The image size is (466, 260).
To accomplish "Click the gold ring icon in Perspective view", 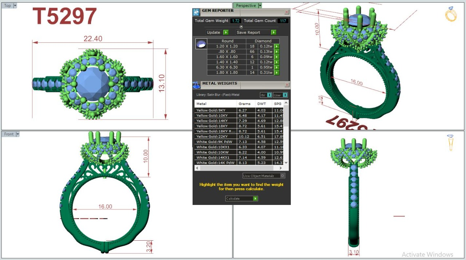I will (x=451, y=14).
